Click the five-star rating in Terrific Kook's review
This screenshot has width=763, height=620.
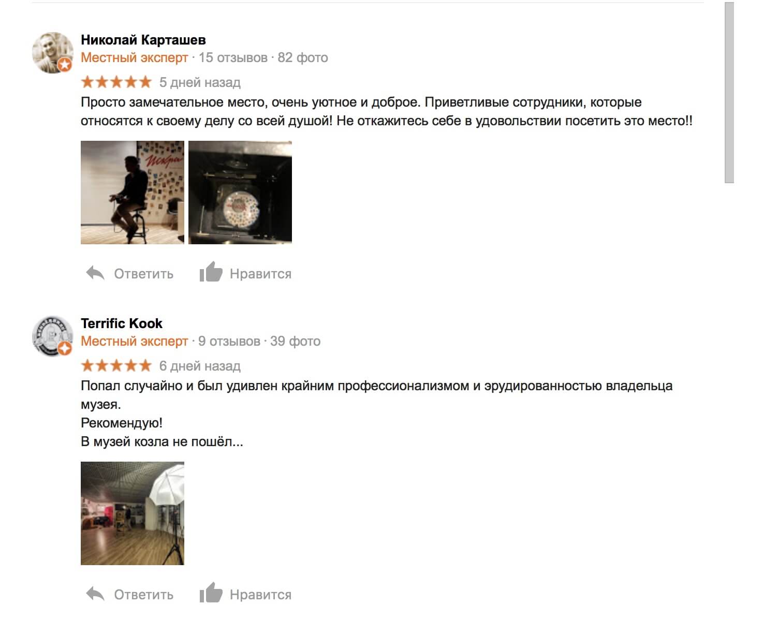[116, 365]
